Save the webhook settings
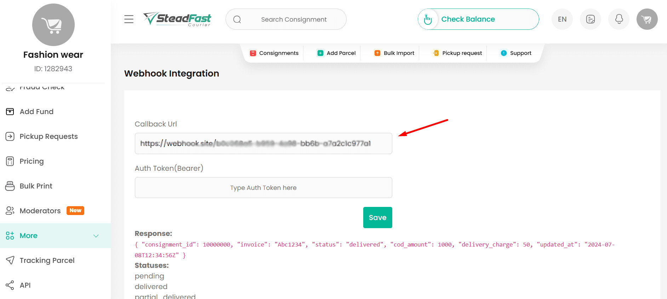667x299 pixels. tap(378, 218)
